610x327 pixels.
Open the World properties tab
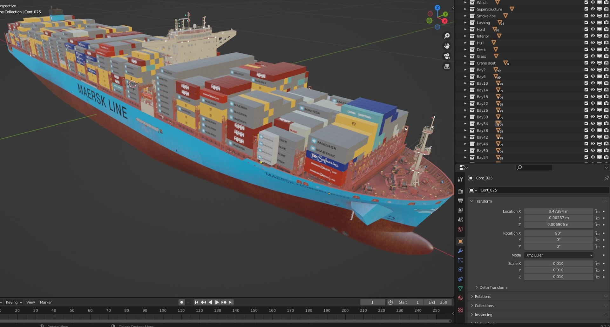460,229
